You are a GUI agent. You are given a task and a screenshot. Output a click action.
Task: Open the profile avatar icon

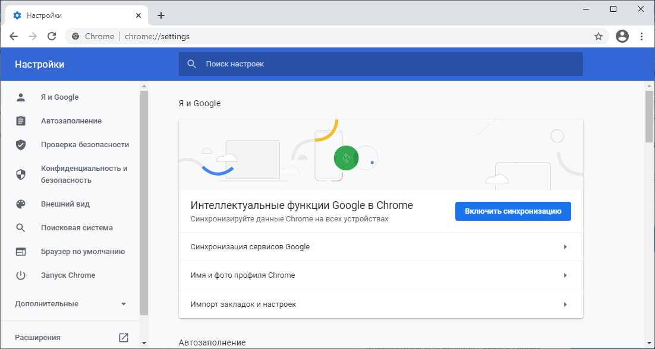pos(622,36)
